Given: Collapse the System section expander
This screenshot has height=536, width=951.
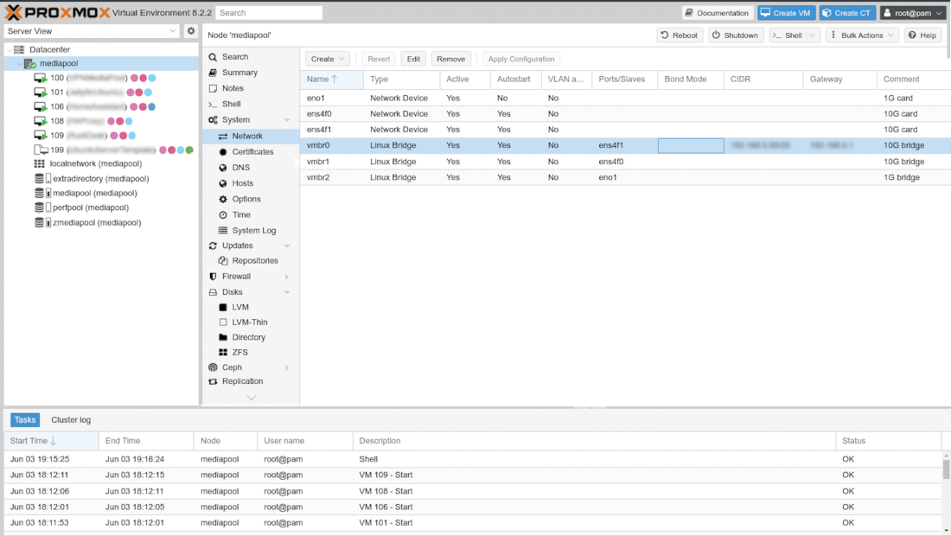Looking at the screenshot, I should coord(287,120).
